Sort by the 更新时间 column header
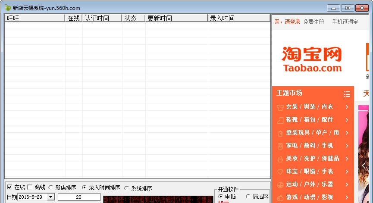The height and width of the screenshot is (203, 373). click(176, 18)
